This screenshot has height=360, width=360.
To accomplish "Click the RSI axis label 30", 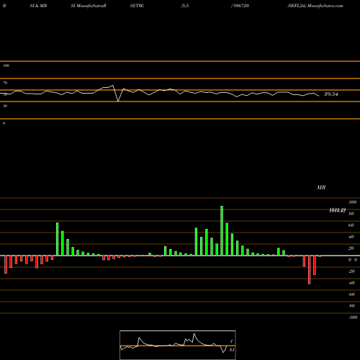I will pos(5,106).
